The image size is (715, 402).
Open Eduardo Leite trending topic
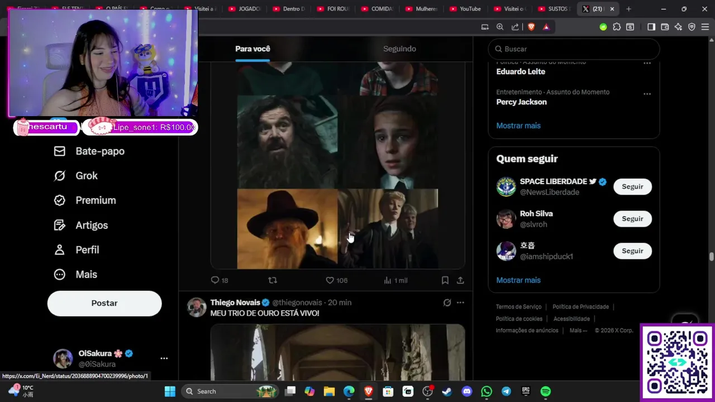tap(521, 71)
